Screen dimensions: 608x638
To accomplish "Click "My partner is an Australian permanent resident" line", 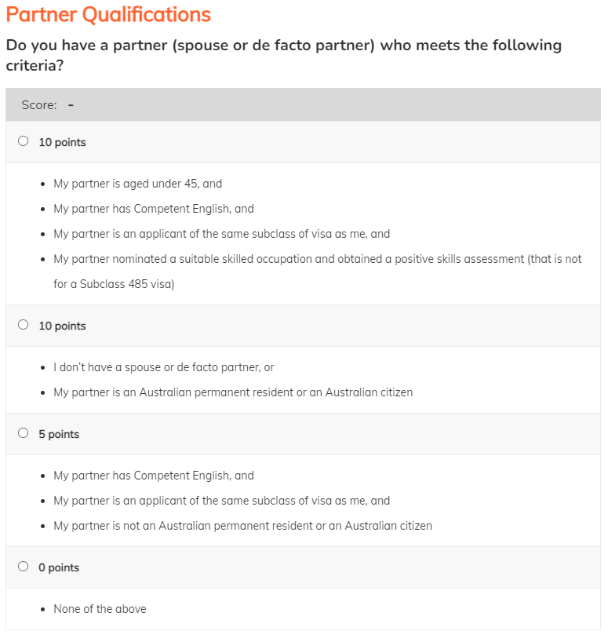I will 232,392.
